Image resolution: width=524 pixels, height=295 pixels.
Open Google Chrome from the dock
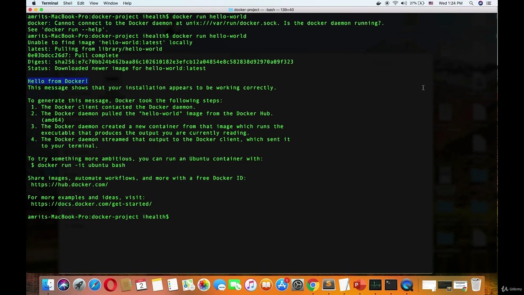(x=313, y=285)
